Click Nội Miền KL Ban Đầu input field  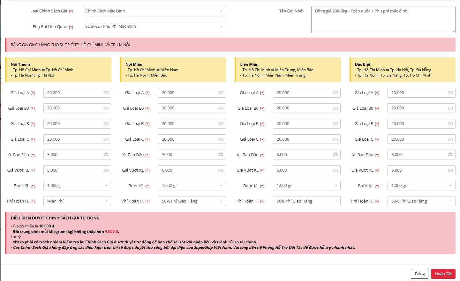click(192, 155)
